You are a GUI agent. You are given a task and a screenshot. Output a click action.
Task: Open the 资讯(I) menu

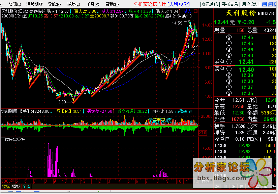[x=15, y=4]
